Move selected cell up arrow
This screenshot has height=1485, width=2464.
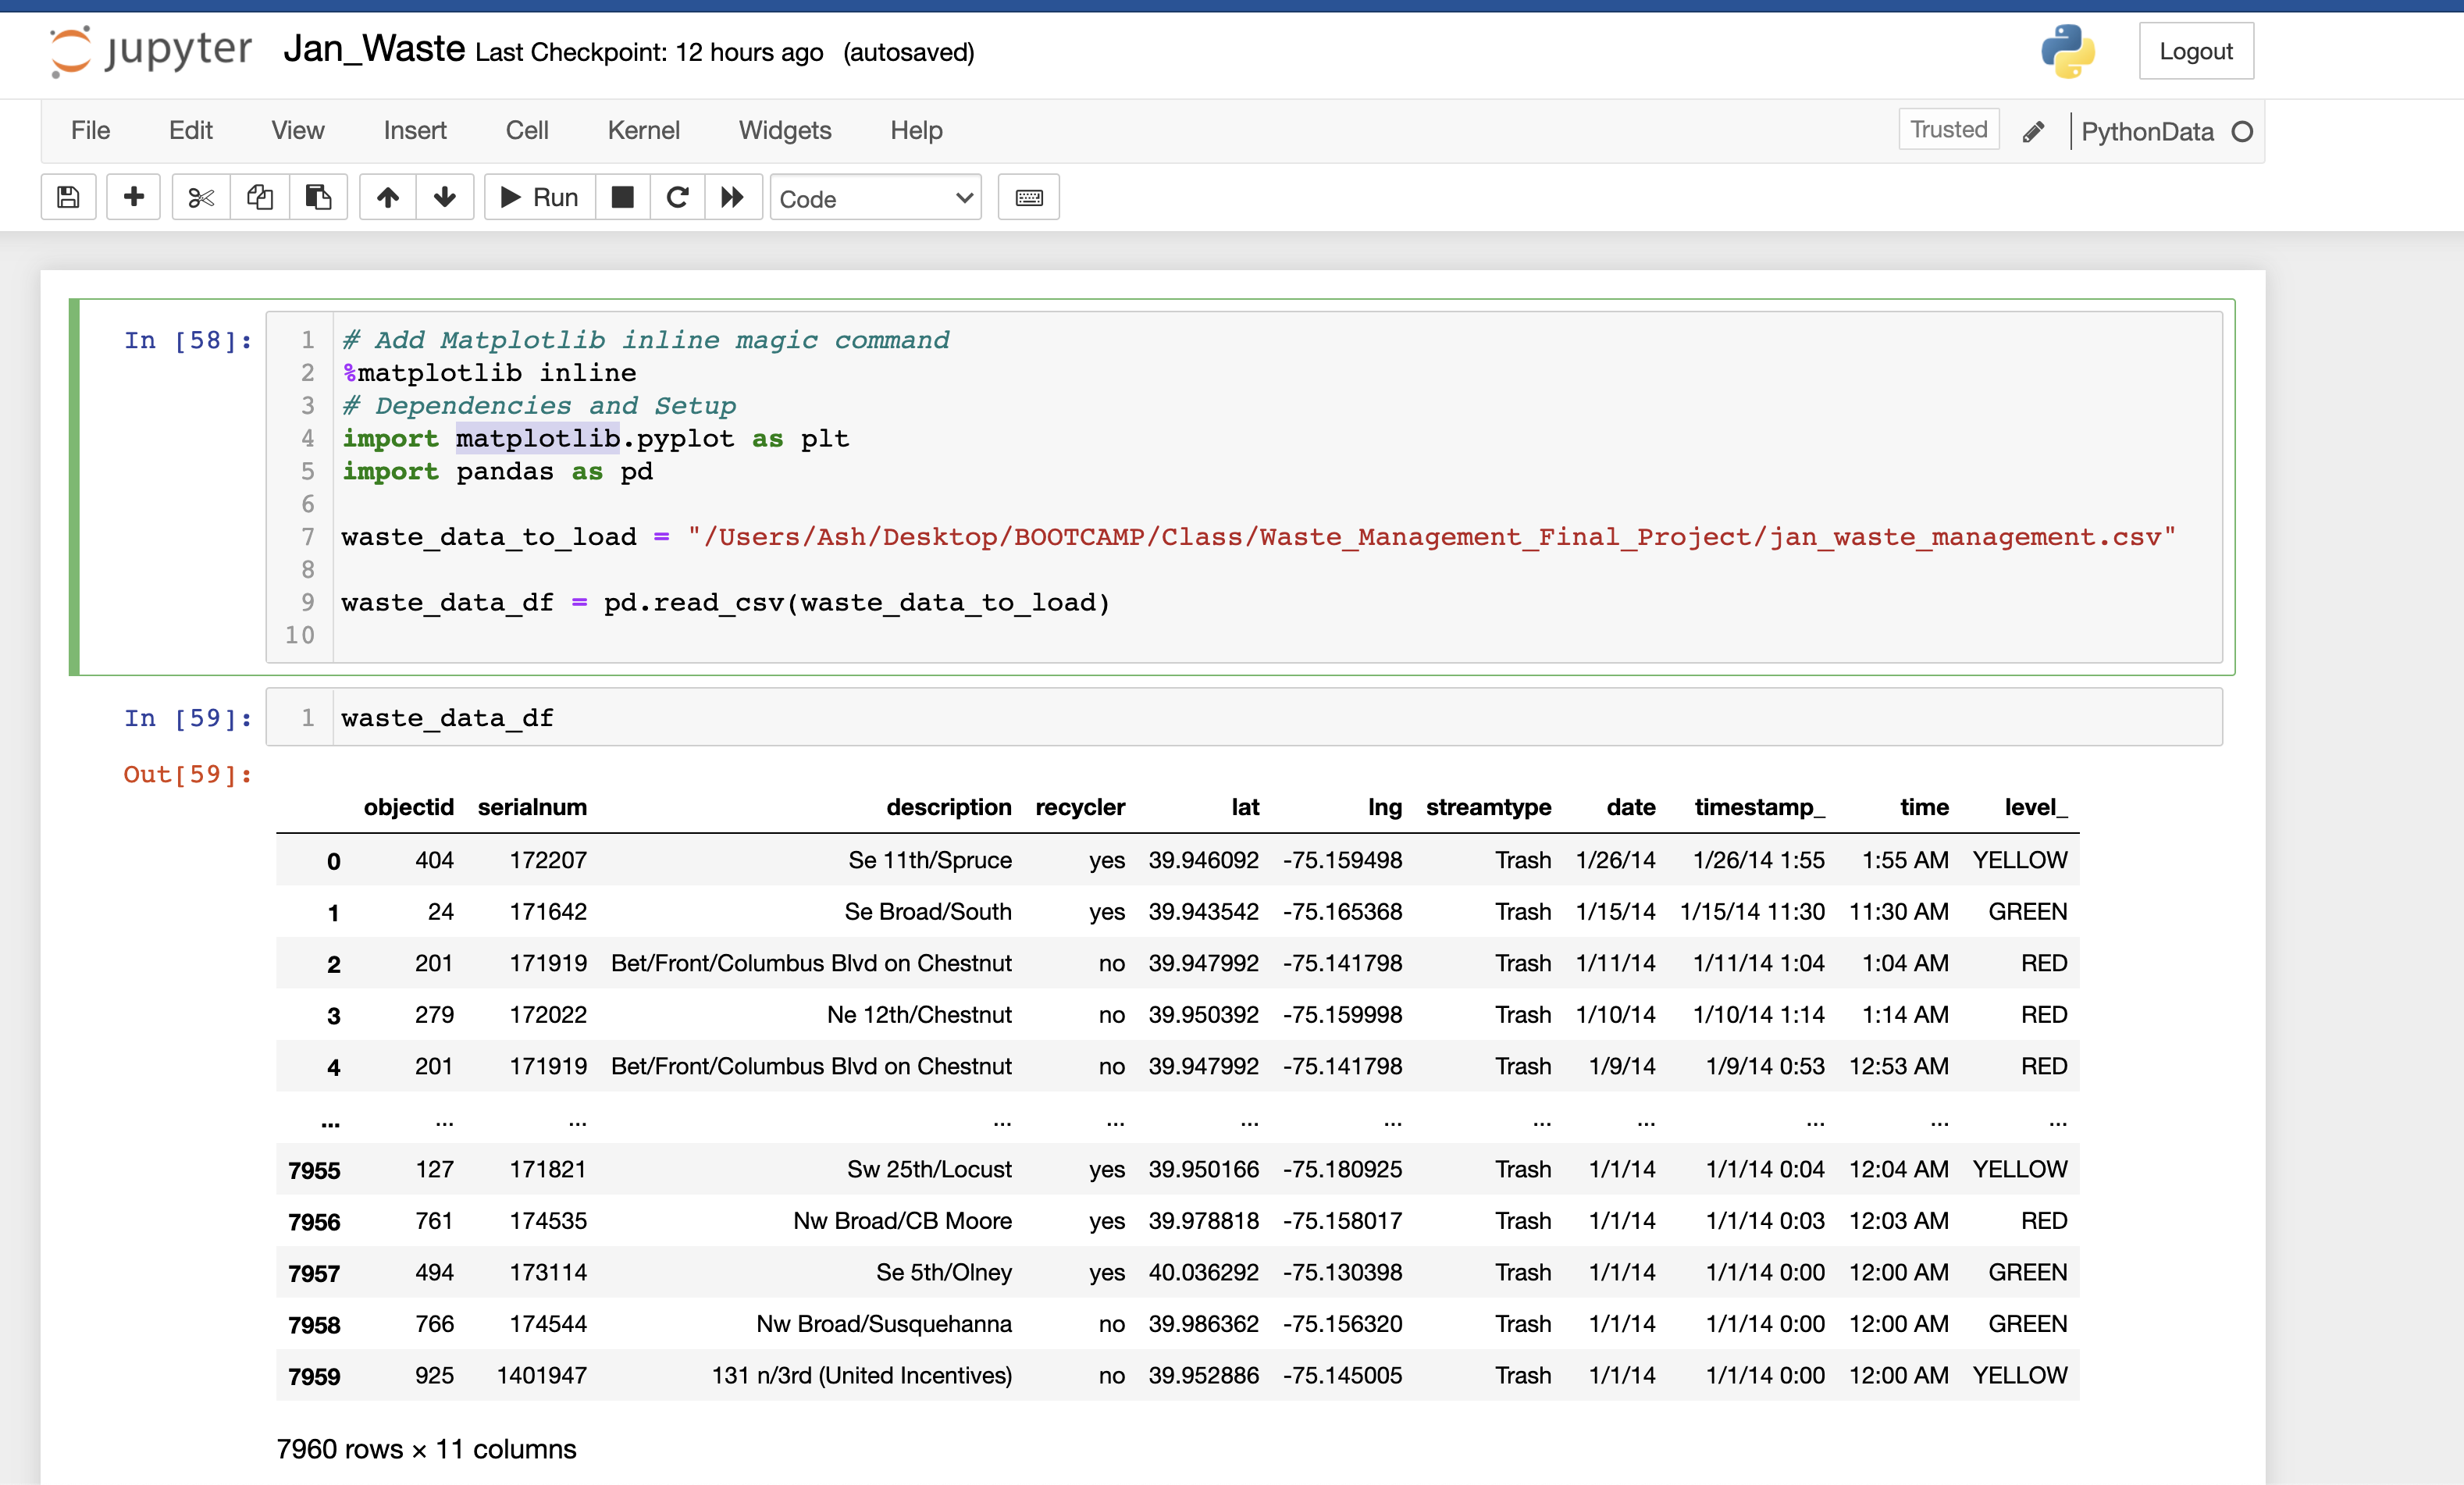(x=388, y=198)
